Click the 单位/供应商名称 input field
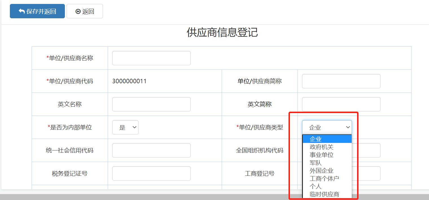The width and height of the screenshot is (429, 200). pyautogui.click(x=151, y=58)
